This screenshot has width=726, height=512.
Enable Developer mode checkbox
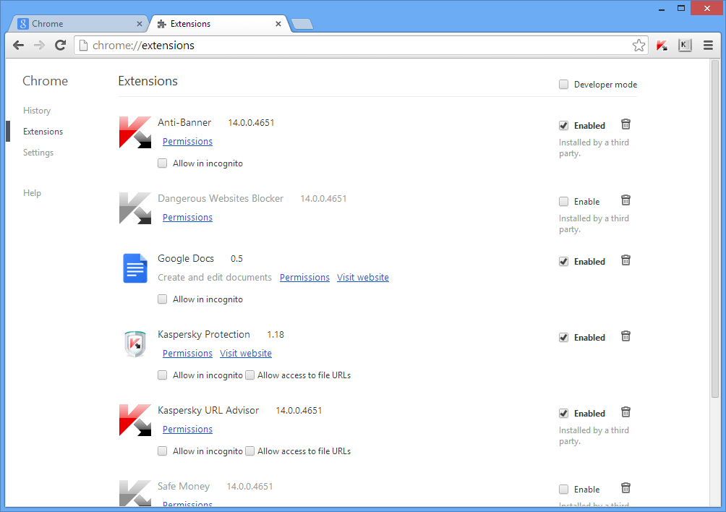pyautogui.click(x=563, y=85)
